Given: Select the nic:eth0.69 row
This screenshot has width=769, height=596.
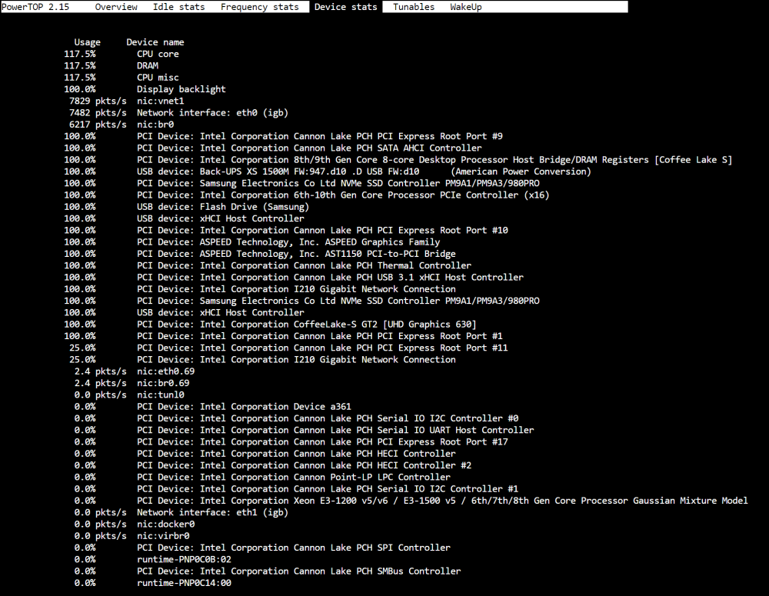Looking at the screenshot, I should coord(135,371).
